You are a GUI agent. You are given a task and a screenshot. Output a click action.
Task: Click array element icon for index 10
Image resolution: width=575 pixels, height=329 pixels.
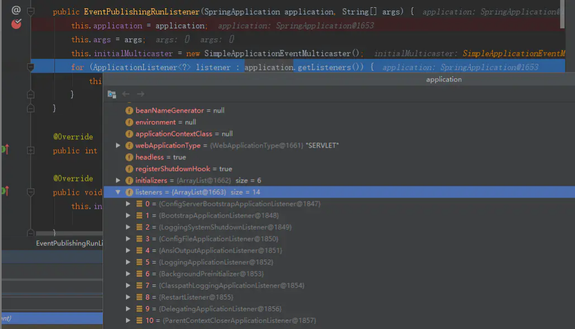click(x=139, y=321)
